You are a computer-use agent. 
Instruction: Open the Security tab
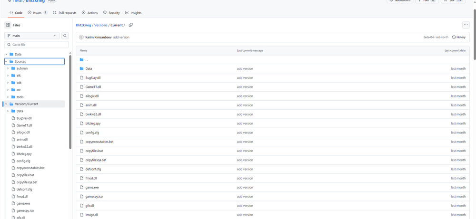(x=111, y=13)
